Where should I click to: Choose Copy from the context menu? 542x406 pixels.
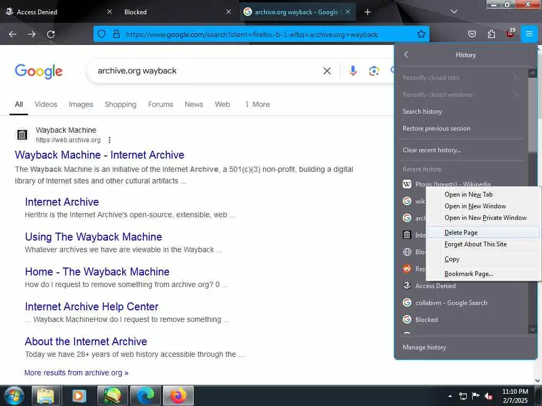[x=484, y=259]
